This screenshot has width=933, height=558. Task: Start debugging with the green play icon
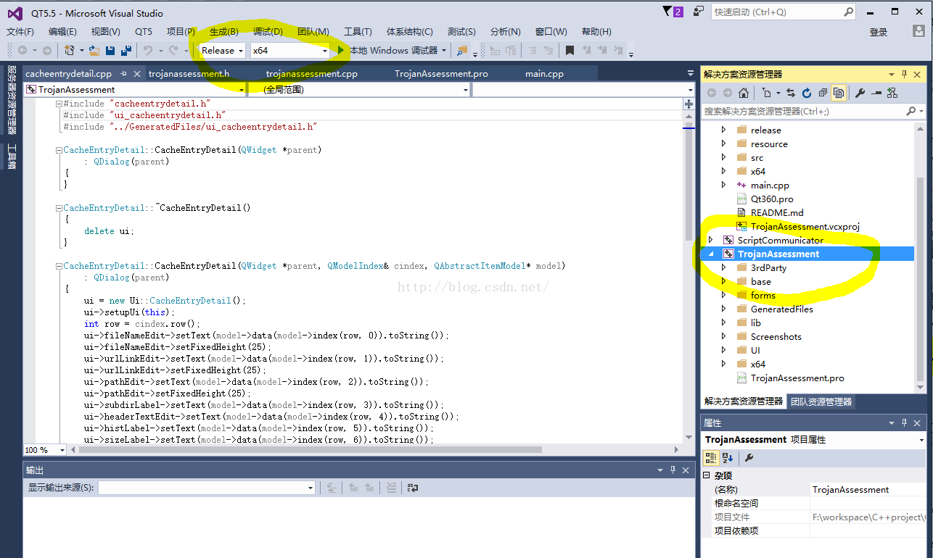(x=341, y=51)
